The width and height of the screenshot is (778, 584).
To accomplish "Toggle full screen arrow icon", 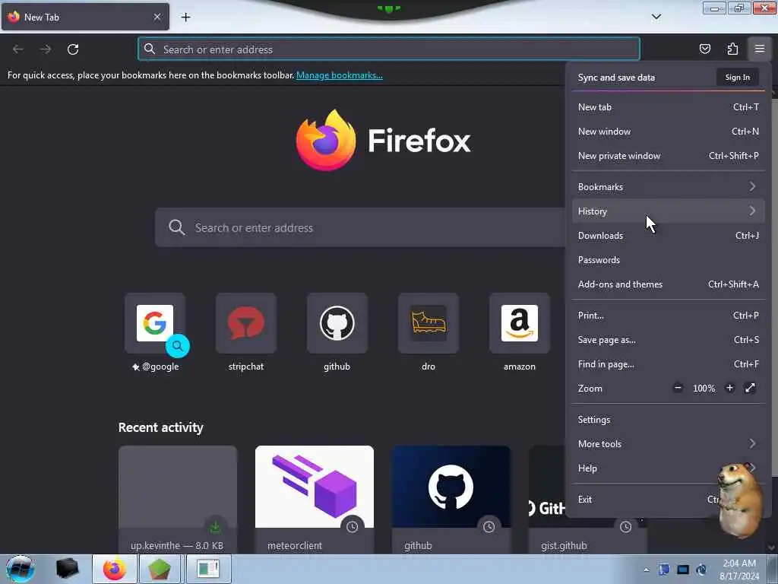I will click(750, 388).
